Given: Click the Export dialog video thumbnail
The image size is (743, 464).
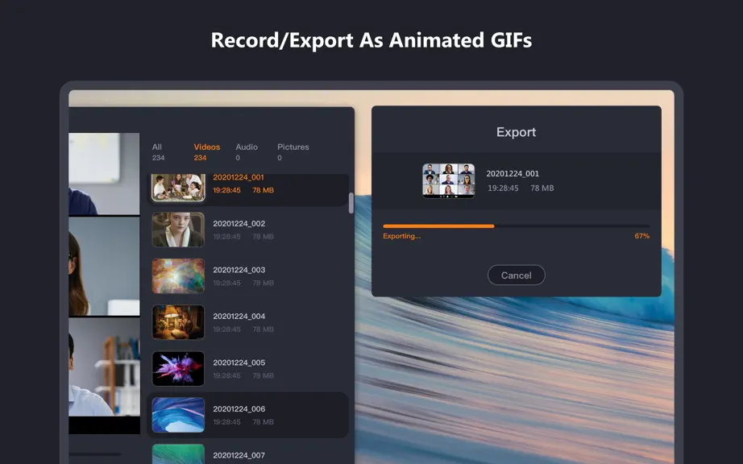Looking at the screenshot, I should [x=448, y=180].
